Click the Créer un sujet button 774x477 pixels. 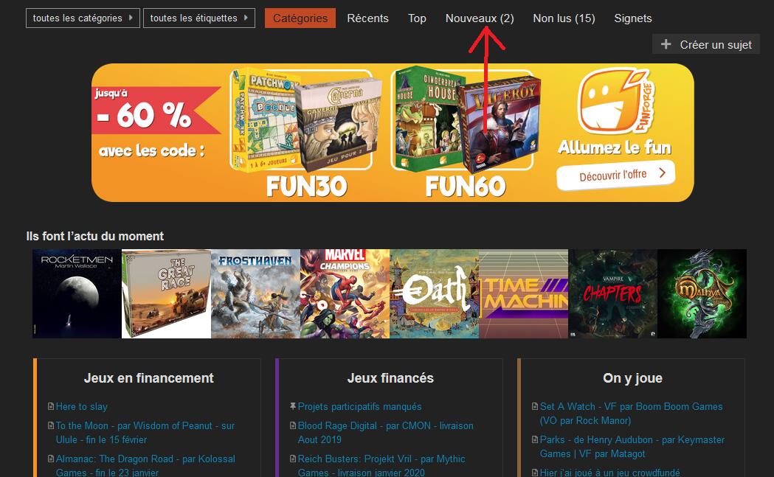(706, 44)
